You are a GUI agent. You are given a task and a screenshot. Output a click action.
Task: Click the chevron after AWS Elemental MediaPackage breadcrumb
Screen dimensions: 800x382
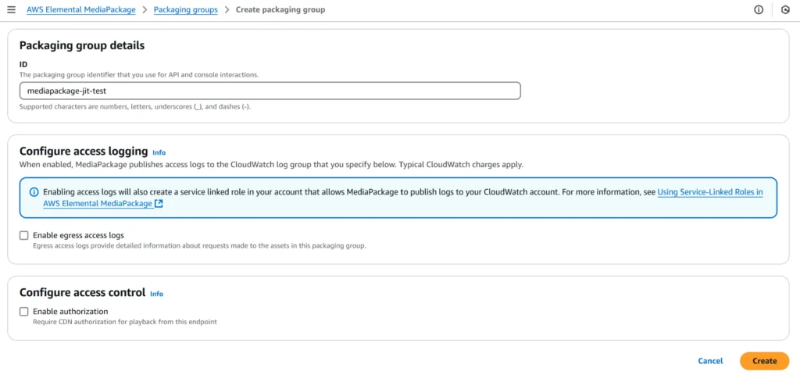point(145,9)
